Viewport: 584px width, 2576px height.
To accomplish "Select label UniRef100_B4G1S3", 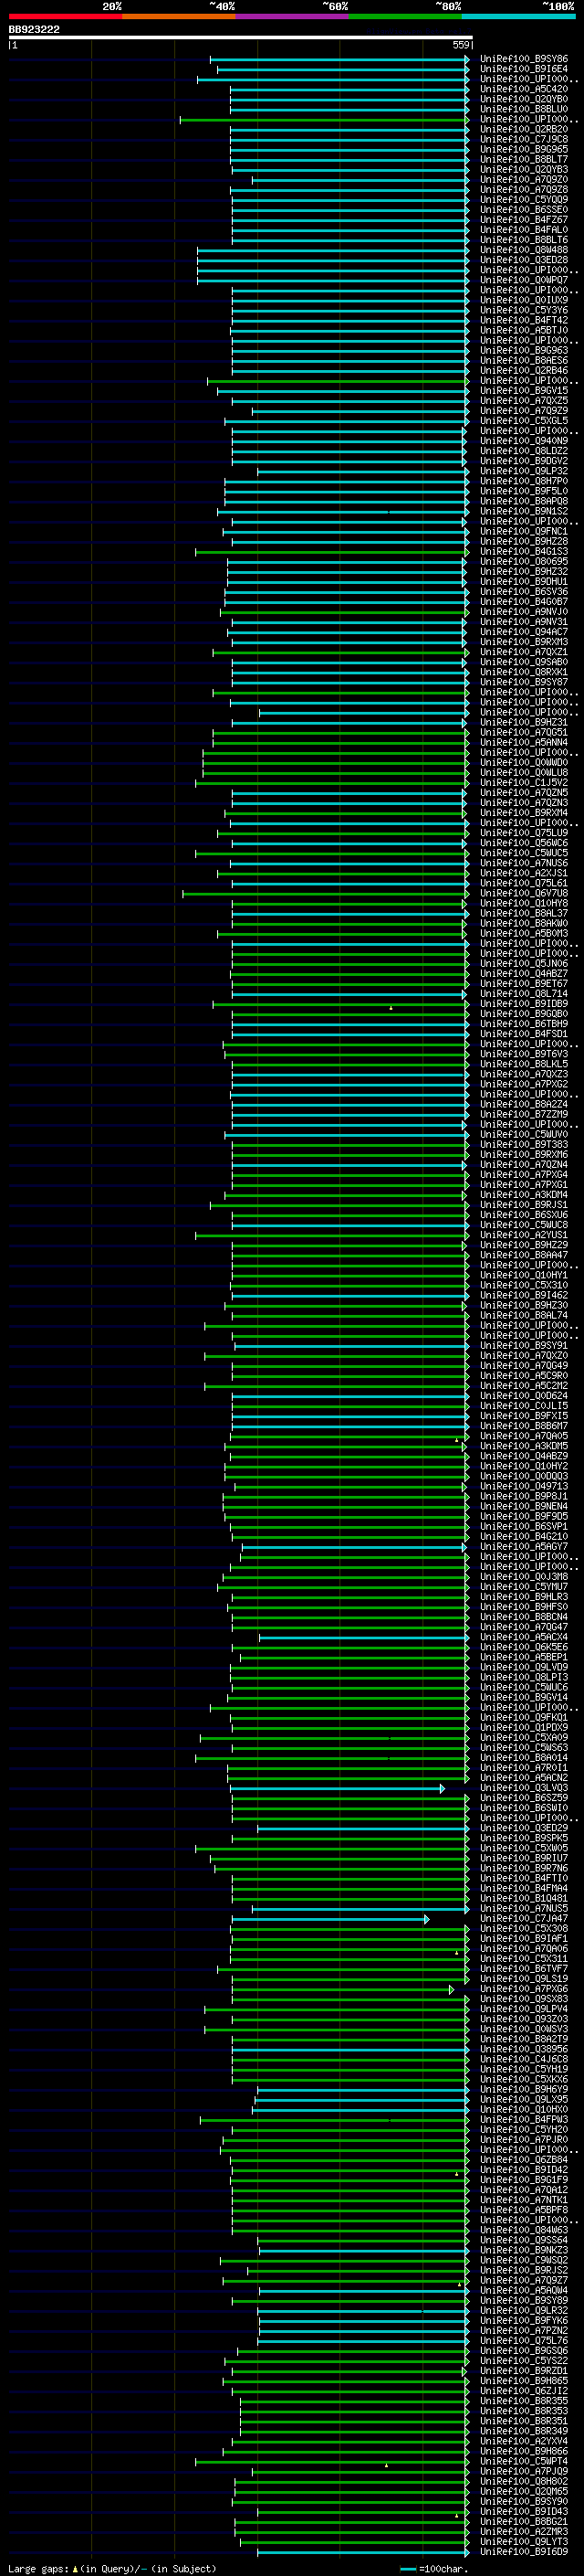I will [523, 552].
